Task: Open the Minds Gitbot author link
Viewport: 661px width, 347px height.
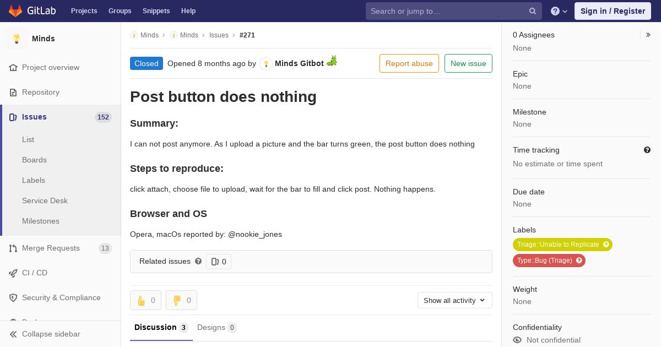Action: [299, 63]
